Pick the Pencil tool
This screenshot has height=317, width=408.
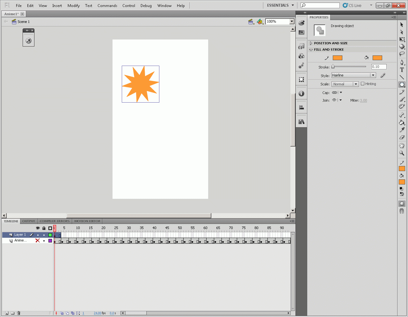pyautogui.click(x=402, y=92)
